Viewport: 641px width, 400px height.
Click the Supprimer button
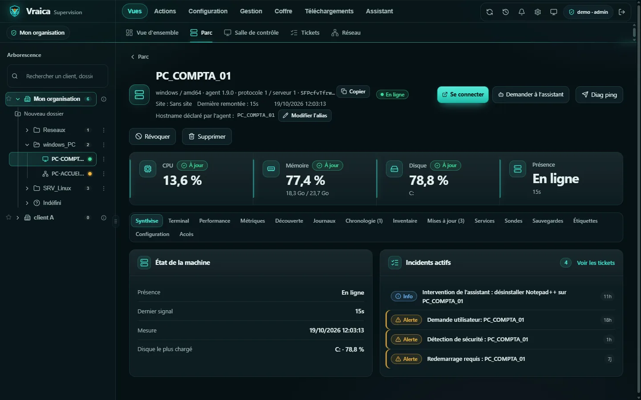207,136
